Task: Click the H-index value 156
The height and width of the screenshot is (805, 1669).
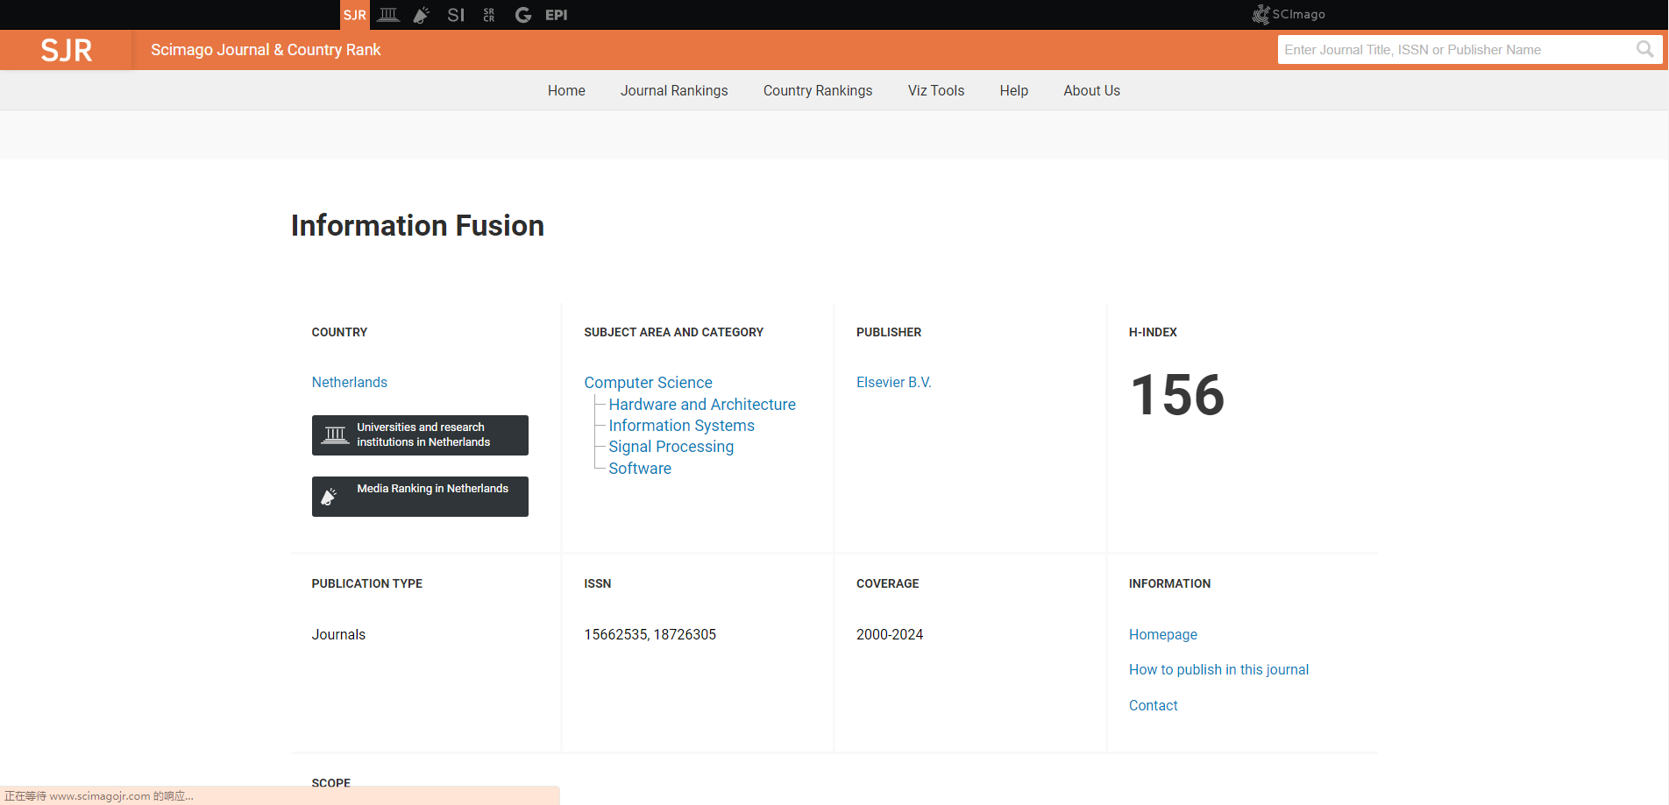Action: pos(1177,395)
